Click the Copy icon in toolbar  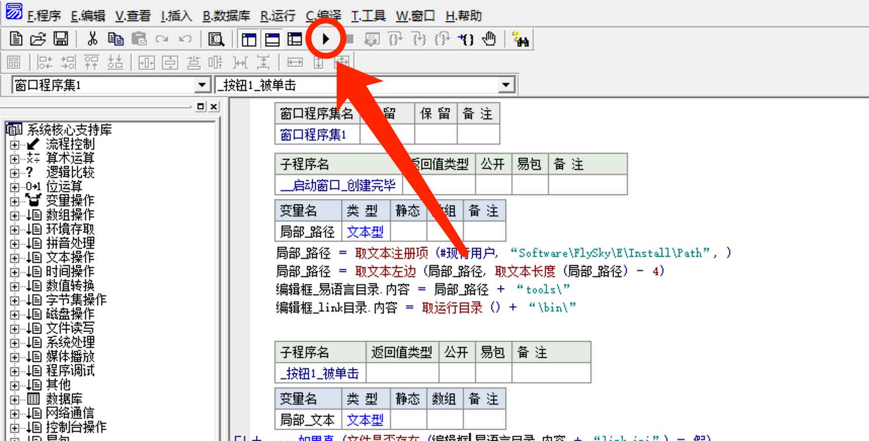[x=115, y=39]
